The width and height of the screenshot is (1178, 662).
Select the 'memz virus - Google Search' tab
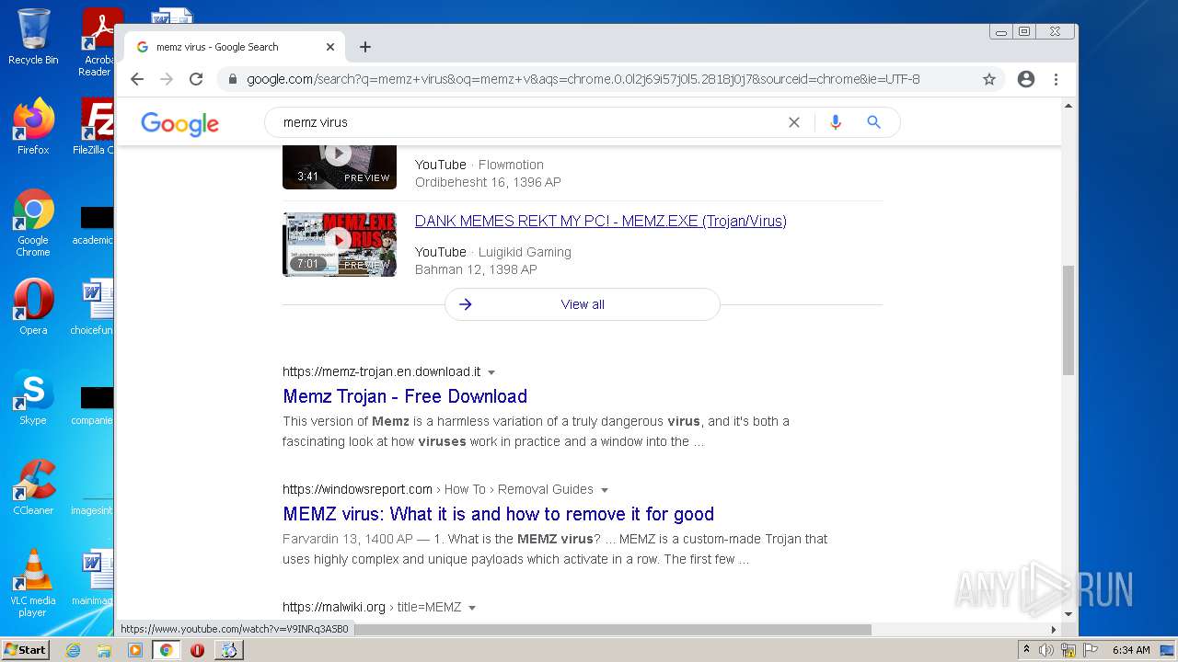235,47
